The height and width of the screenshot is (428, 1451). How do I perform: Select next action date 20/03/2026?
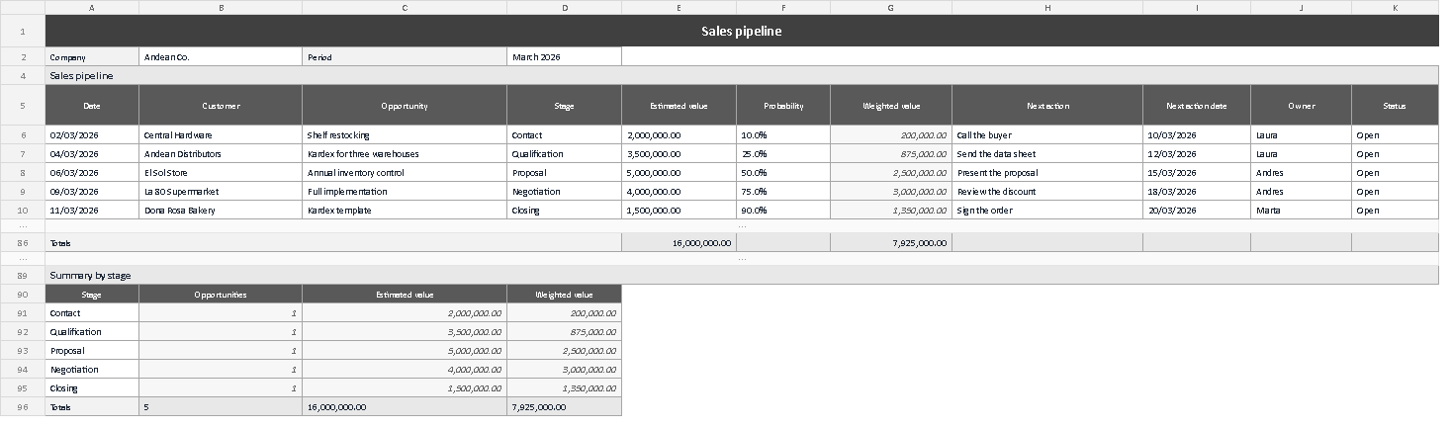tap(1197, 211)
